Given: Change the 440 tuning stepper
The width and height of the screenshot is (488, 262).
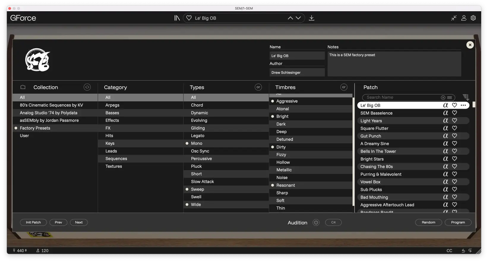Looking at the screenshot, I should tap(26, 251).
